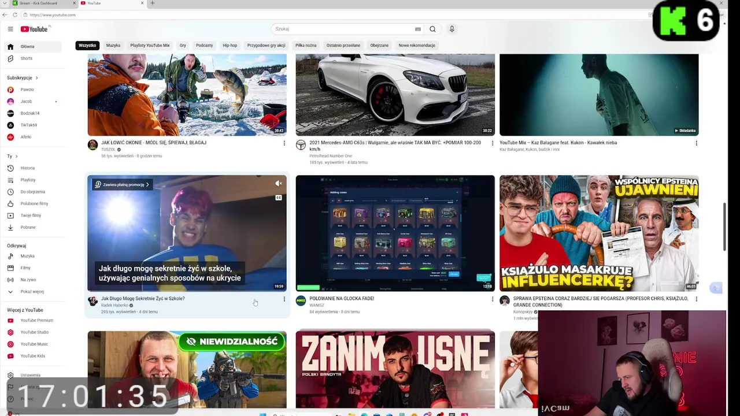
Task: Open the Do obejrzenia list
Action: click(34, 192)
